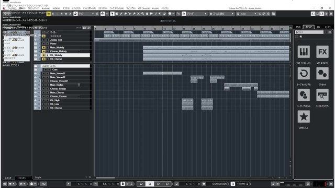Click the tempo value 145.000
The height and width of the screenshot is (188, 335).
241,184
